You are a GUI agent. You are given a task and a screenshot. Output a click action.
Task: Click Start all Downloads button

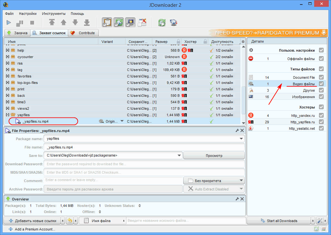pyautogui.click(x=279, y=221)
